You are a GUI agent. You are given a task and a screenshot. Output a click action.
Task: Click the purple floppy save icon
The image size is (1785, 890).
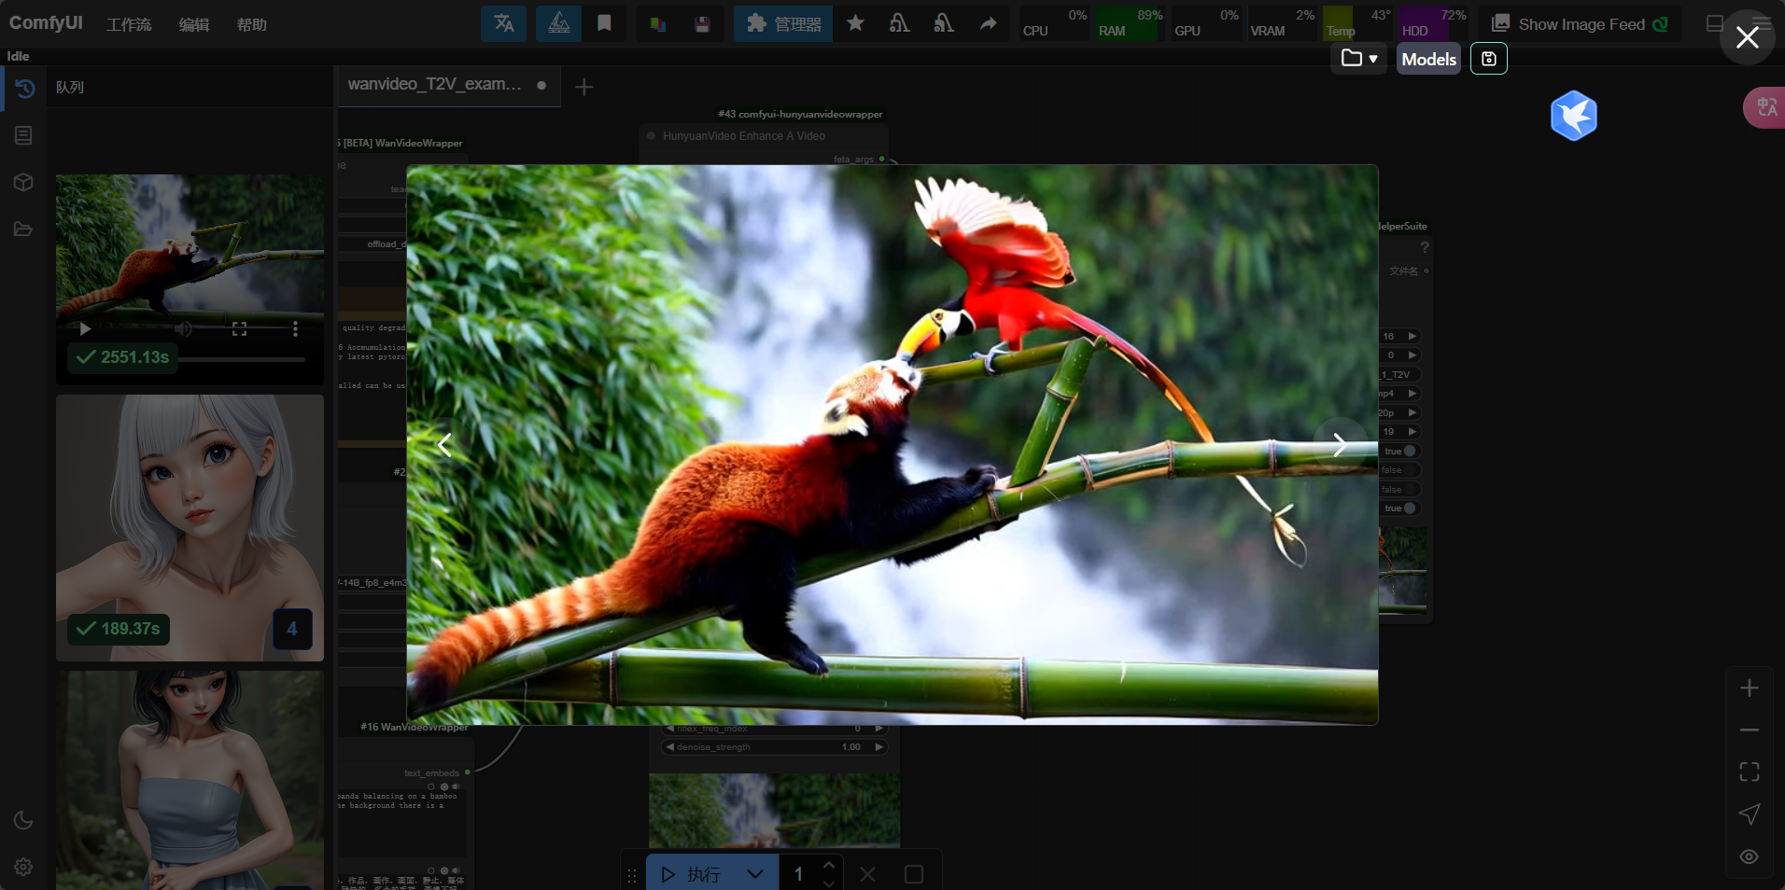click(x=703, y=24)
